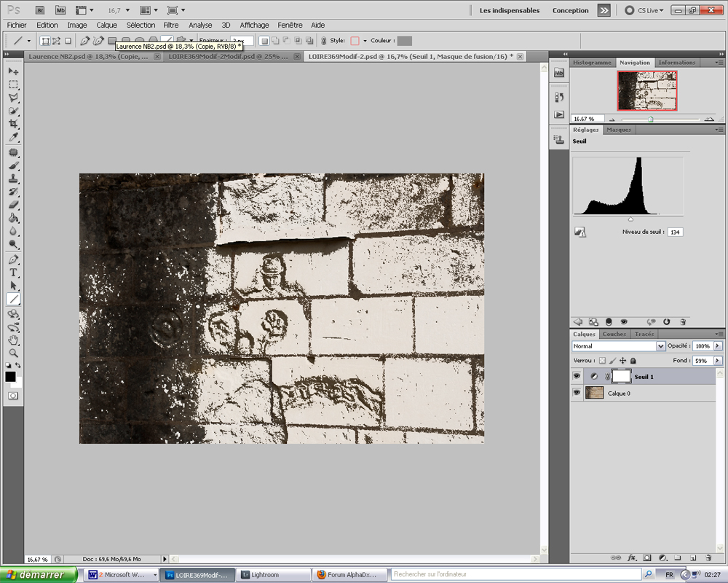Select the Polygonal Lasso tool
This screenshot has height=583, width=728.
(13, 98)
